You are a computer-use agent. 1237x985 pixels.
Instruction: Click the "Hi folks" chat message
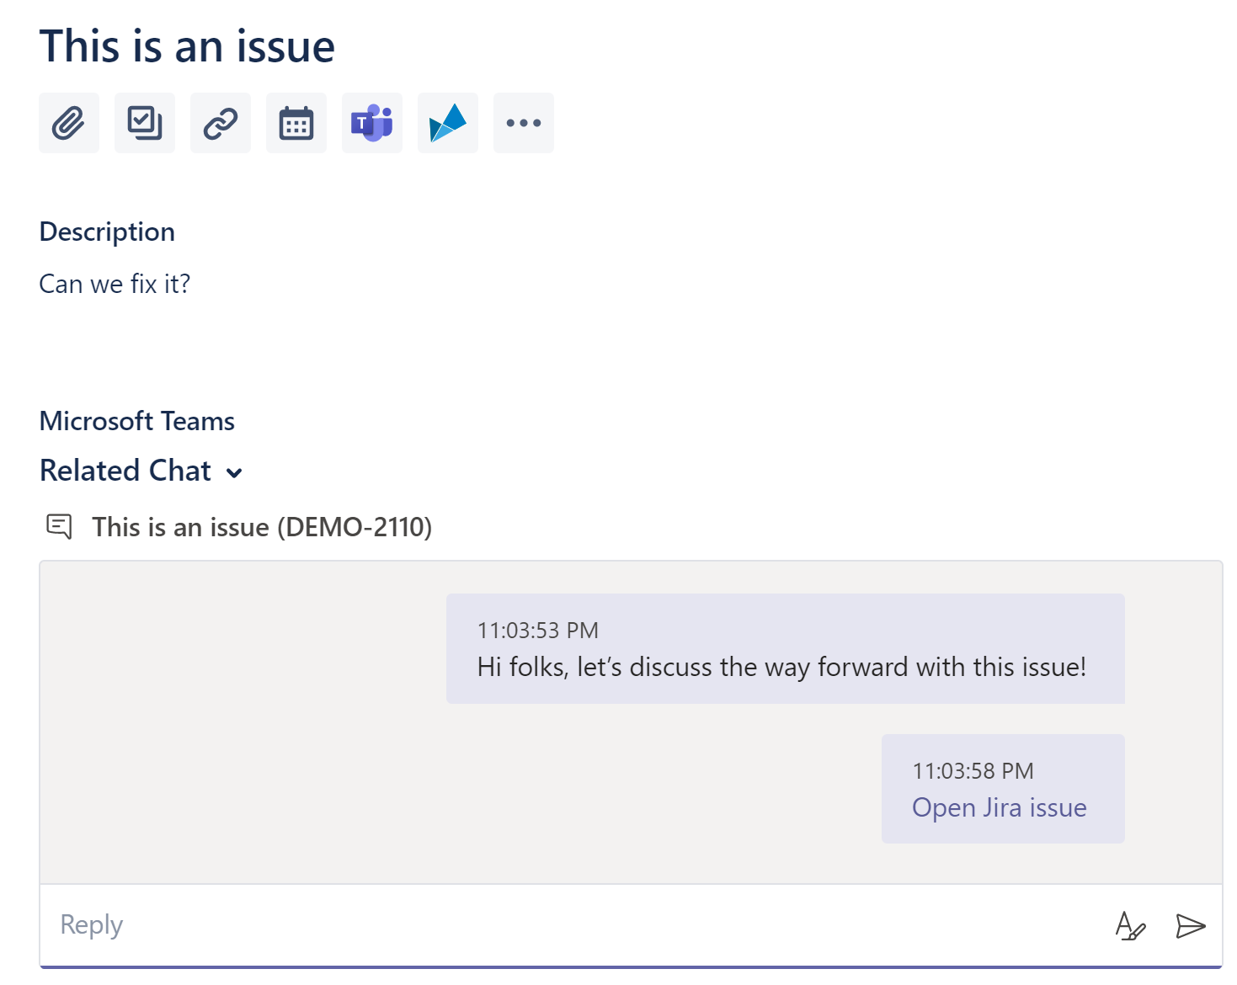(781, 667)
